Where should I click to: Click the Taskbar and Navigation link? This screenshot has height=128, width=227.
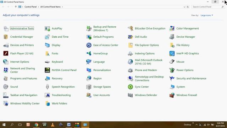[24, 95]
